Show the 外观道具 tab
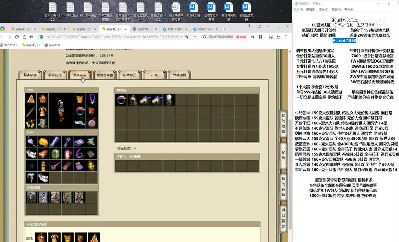Screen dimensions: 399x242 coord(179,75)
